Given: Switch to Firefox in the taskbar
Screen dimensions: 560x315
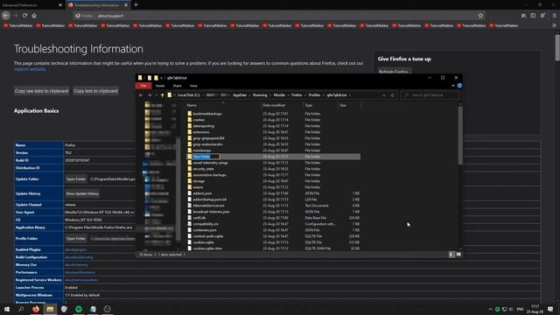Looking at the screenshot, I should tap(36, 309).
